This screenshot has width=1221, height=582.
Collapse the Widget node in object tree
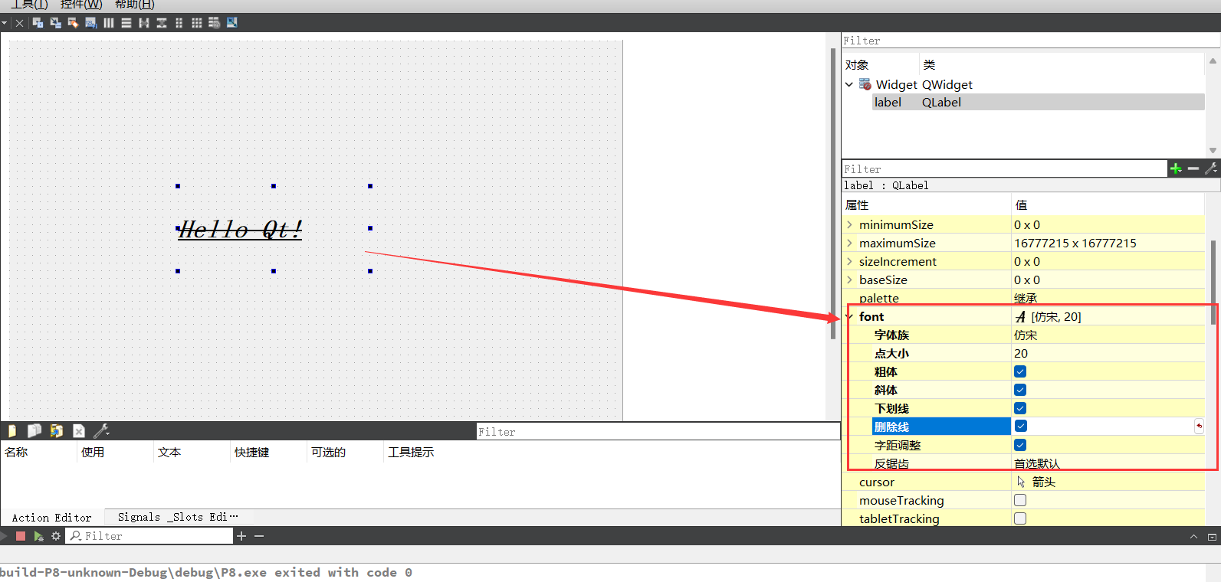[x=849, y=84]
